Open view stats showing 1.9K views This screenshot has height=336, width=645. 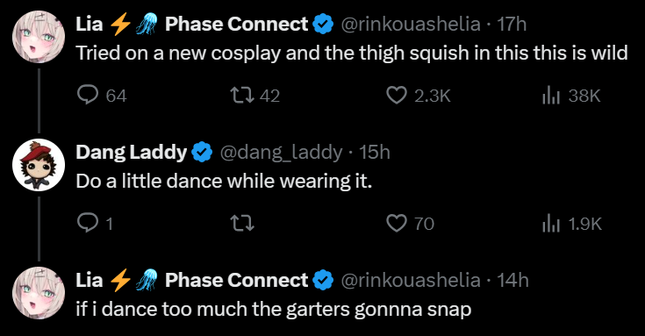[551, 224]
